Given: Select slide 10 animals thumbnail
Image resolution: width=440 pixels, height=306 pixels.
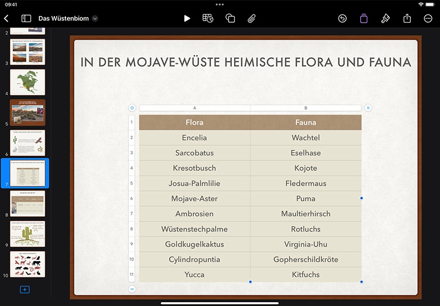Looking at the screenshot, I should (27, 264).
